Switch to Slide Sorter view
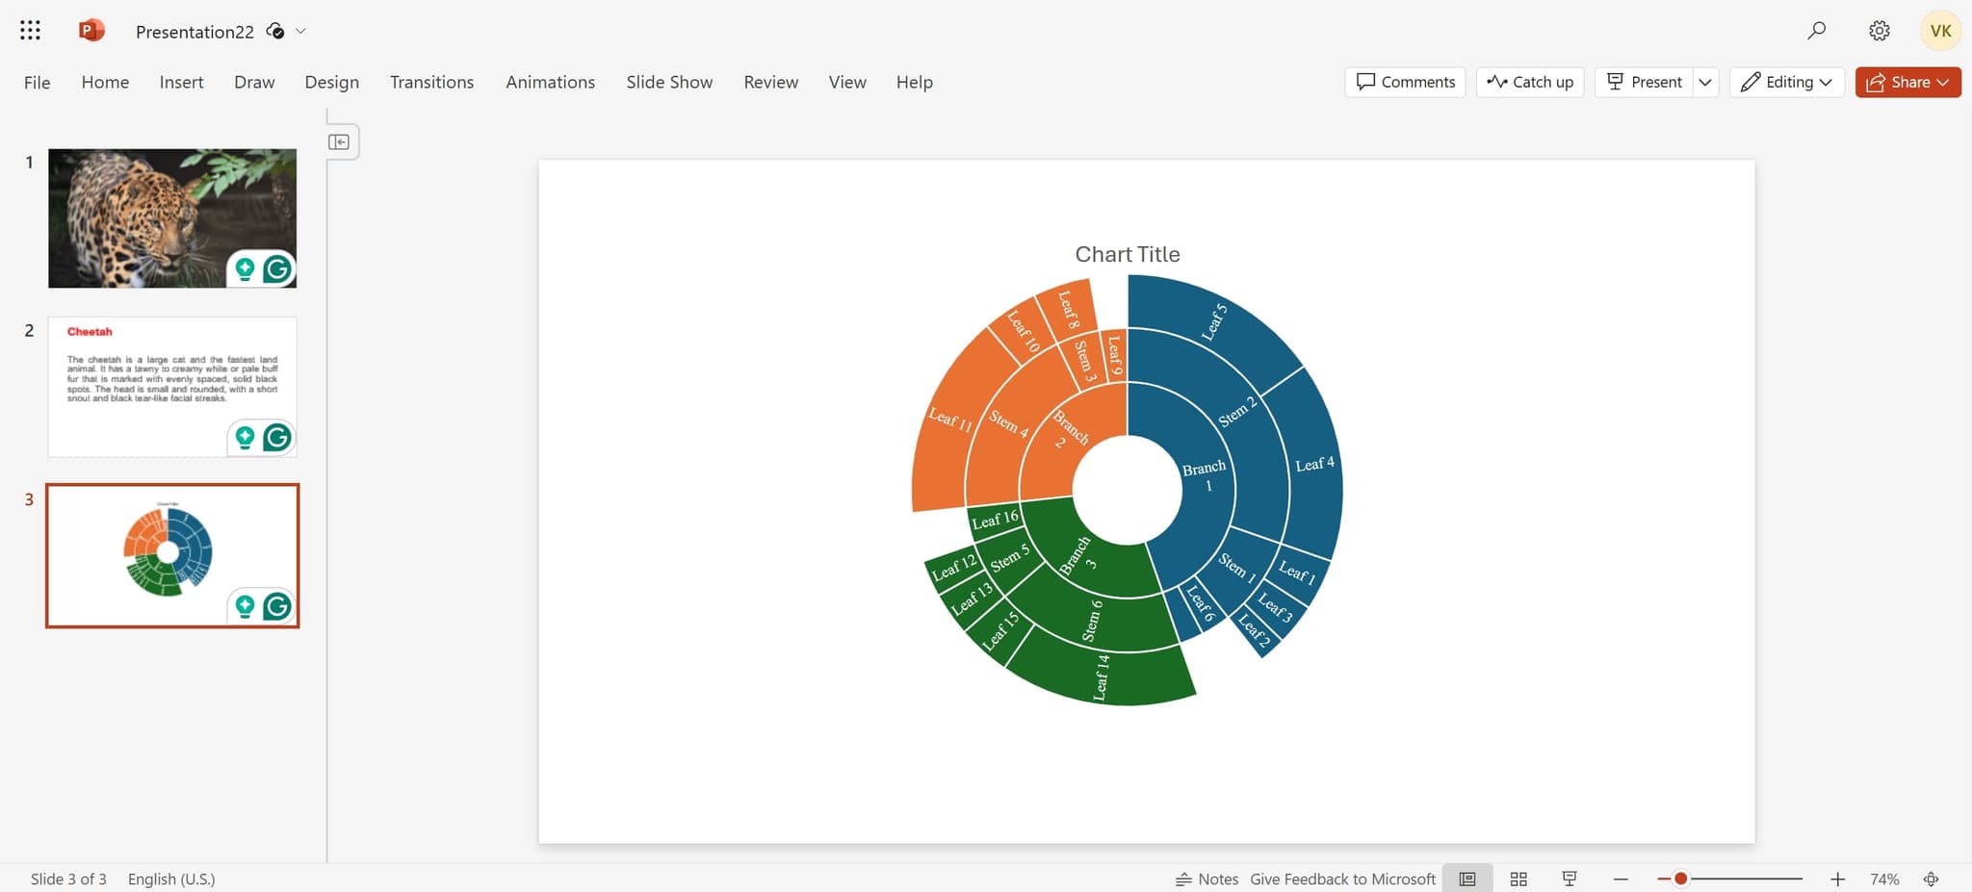The image size is (1972, 892). 1518,879
